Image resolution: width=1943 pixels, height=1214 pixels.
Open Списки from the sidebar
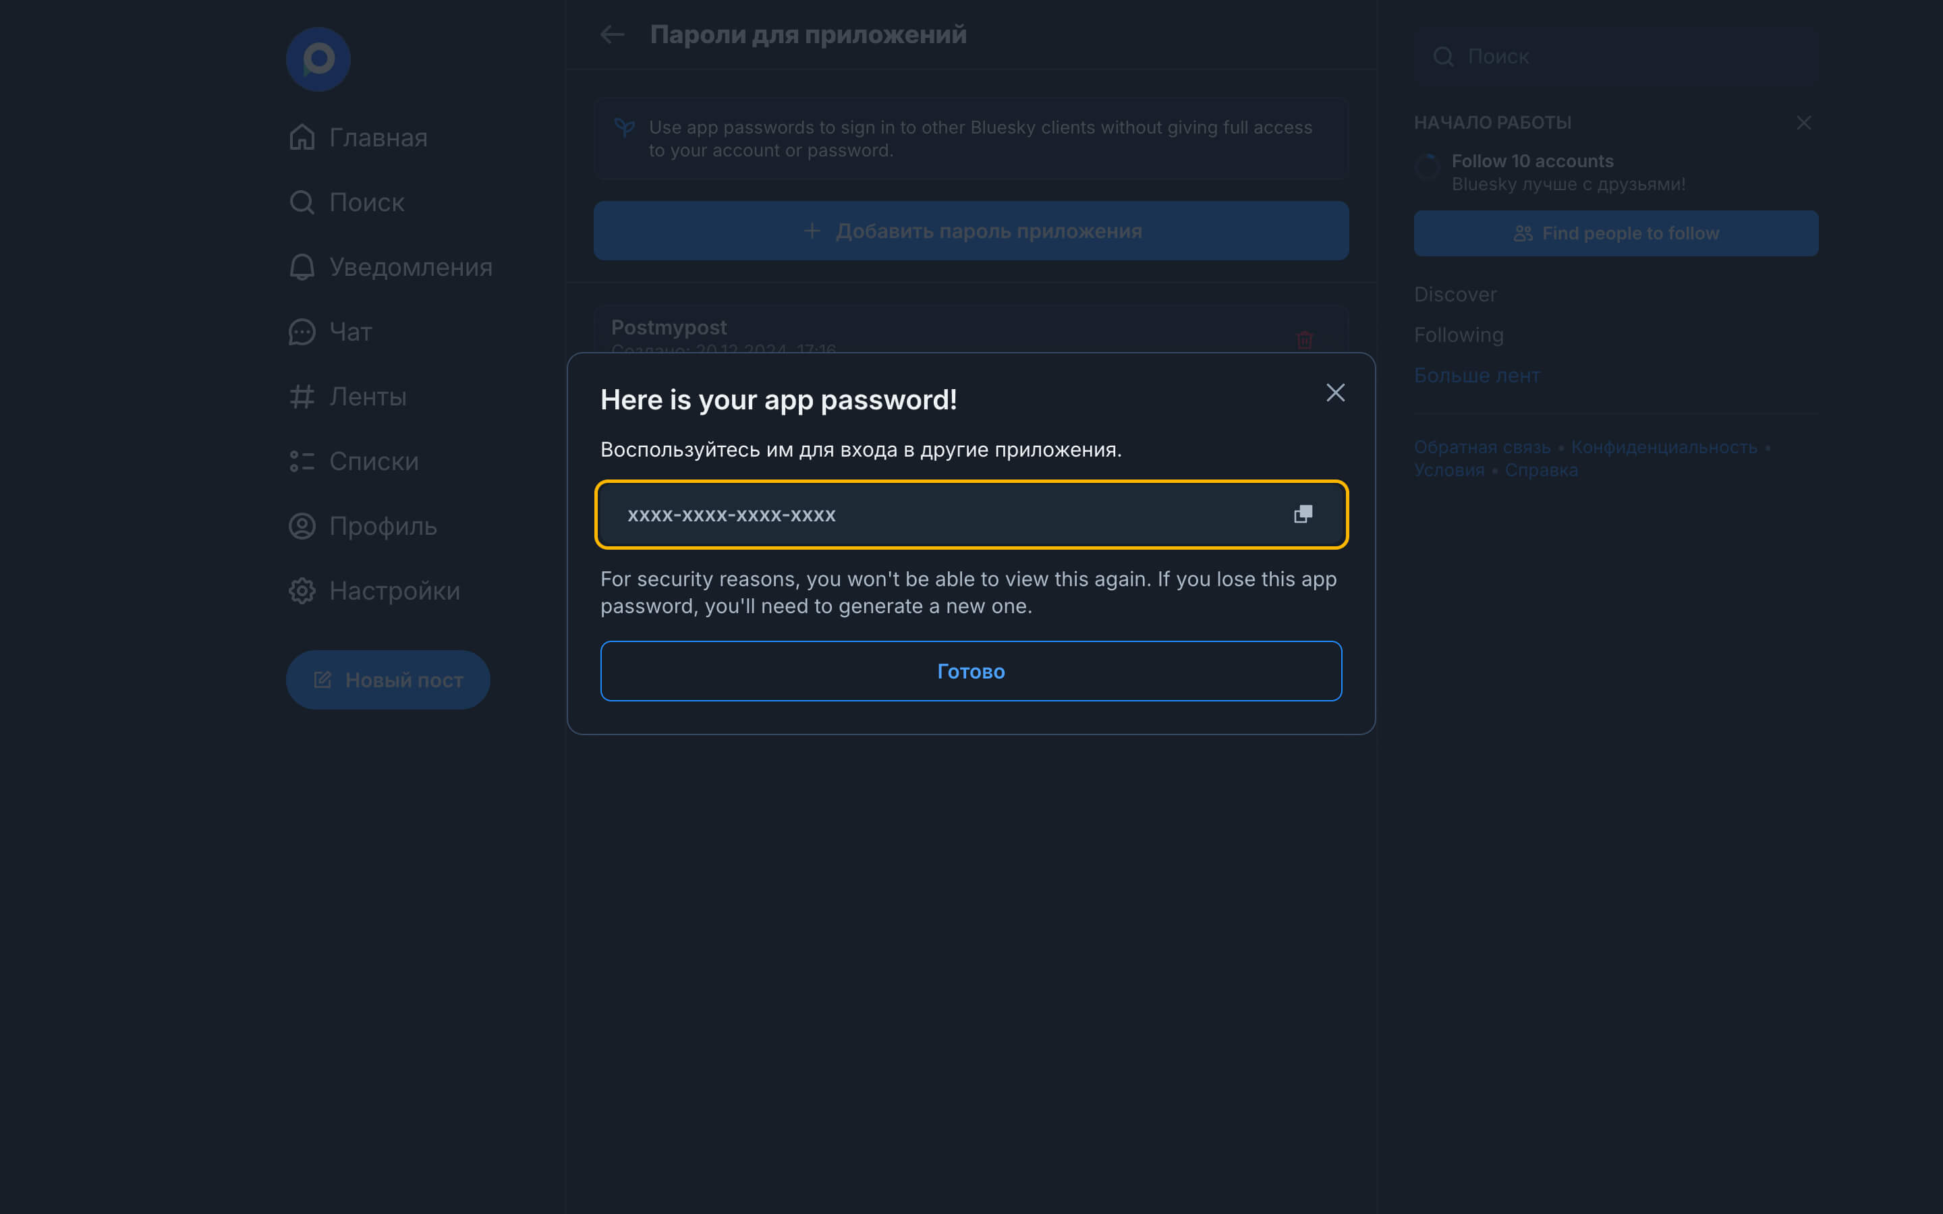pyautogui.click(x=354, y=462)
